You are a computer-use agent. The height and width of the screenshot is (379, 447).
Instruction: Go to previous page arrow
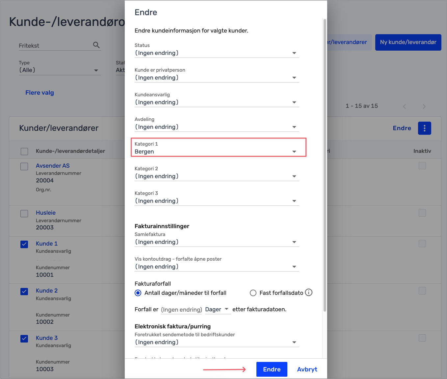404,106
